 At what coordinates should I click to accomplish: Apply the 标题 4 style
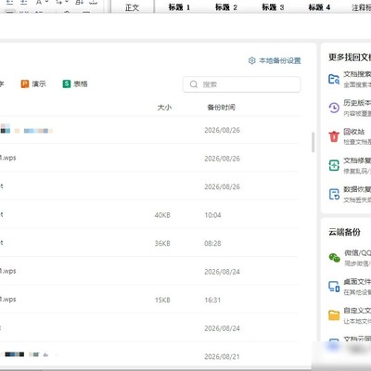(x=319, y=7)
